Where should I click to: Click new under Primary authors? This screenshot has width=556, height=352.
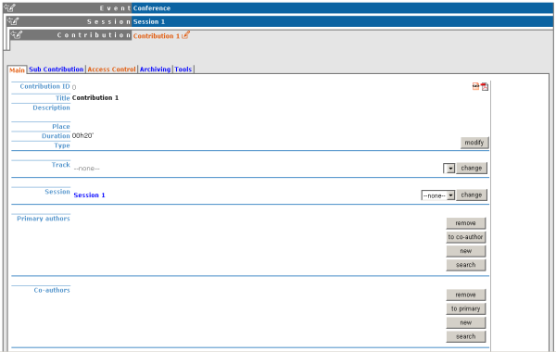click(x=465, y=251)
